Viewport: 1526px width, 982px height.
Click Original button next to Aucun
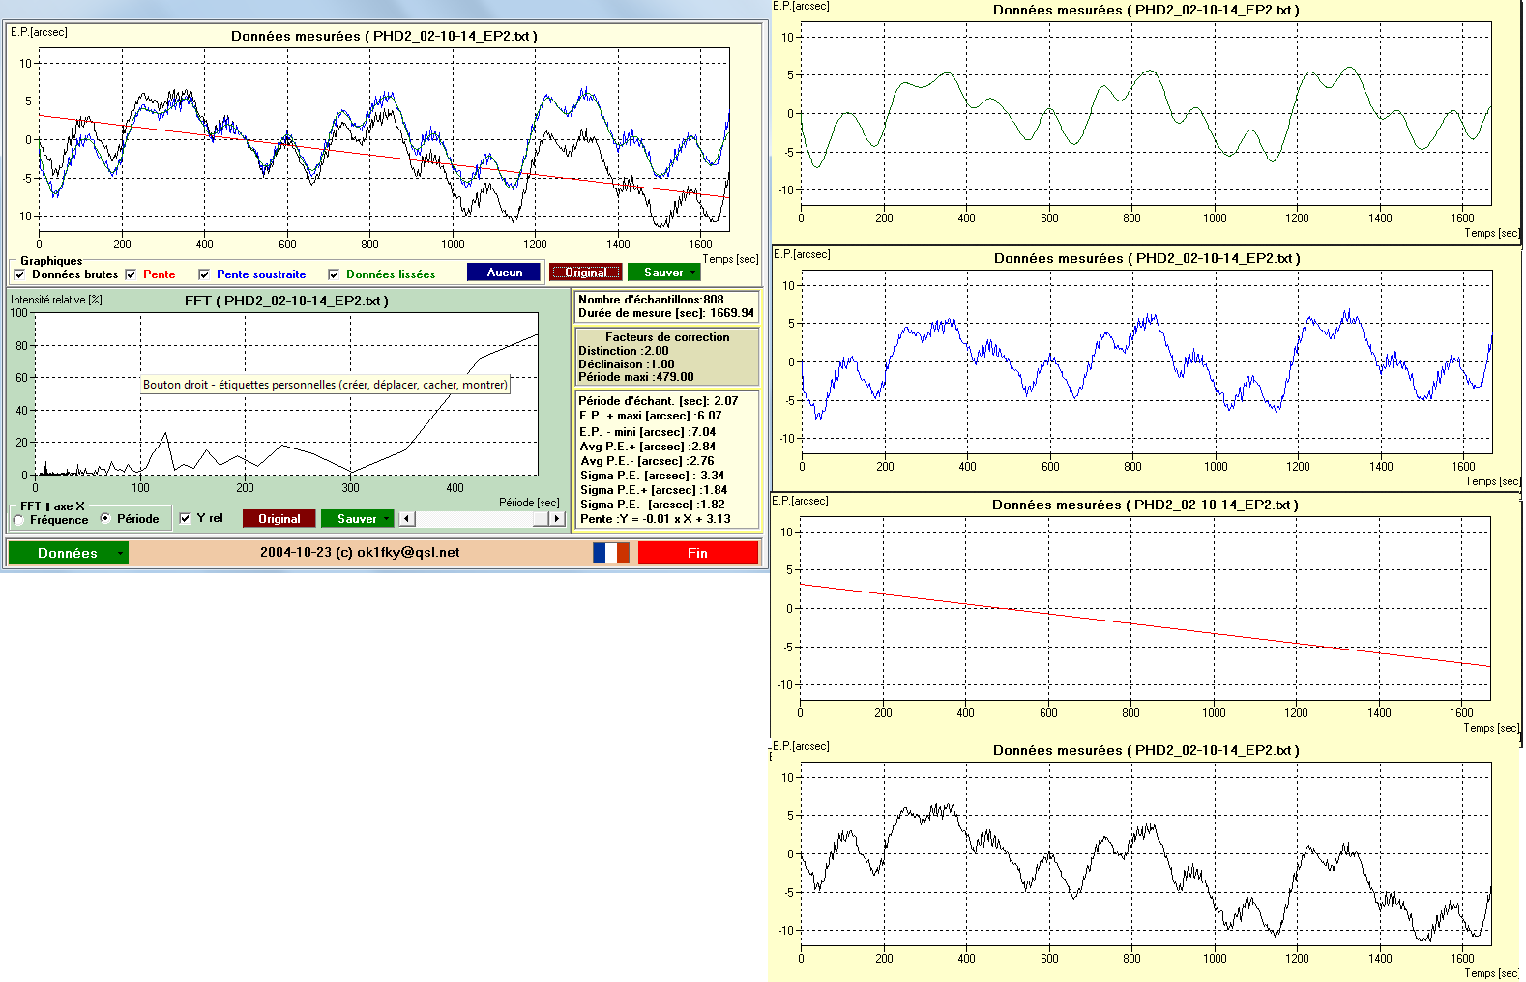pos(585,273)
